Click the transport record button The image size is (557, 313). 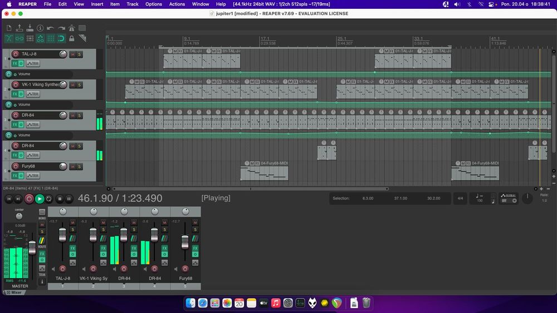pos(29,198)
